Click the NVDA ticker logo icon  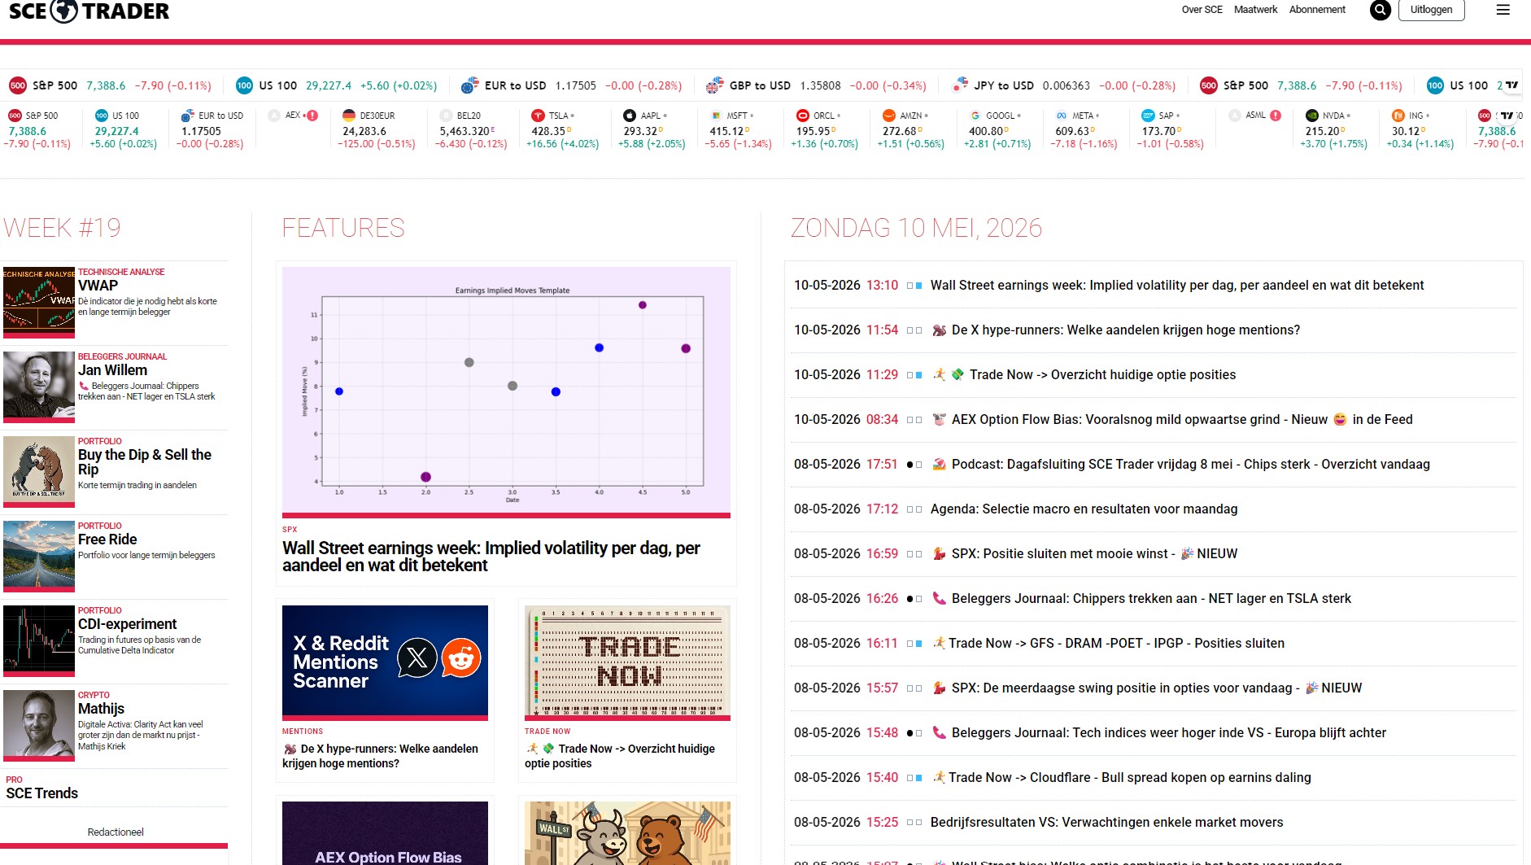pos(1312,116)
